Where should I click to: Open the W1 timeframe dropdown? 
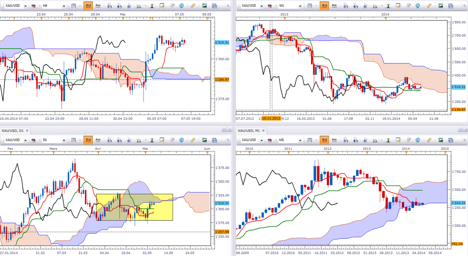301,6
